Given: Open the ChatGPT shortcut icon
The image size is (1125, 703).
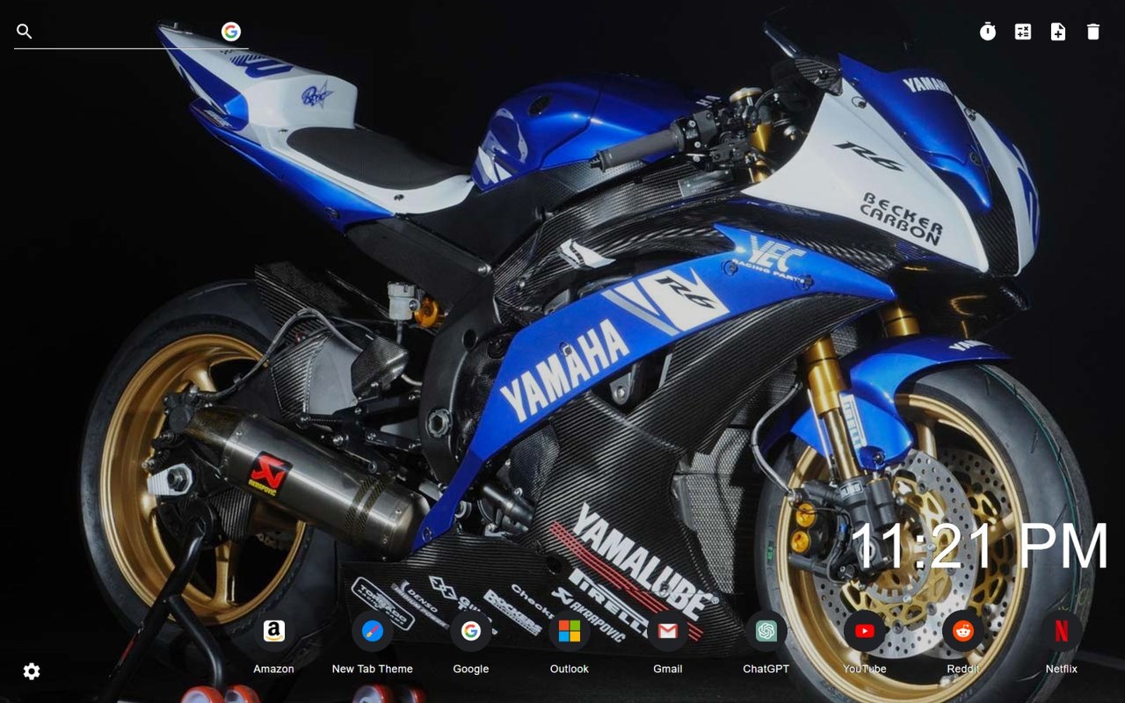Looking at the screenshot, I should [x=766, y=631].
